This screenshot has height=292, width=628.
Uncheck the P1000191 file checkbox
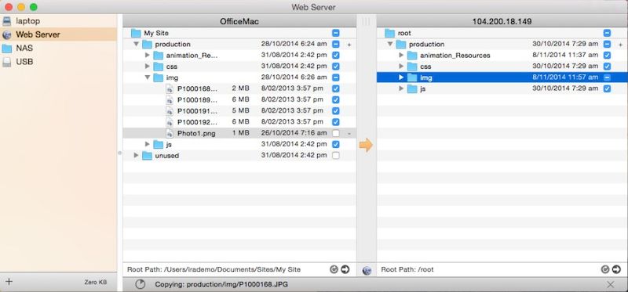[336, 111]
